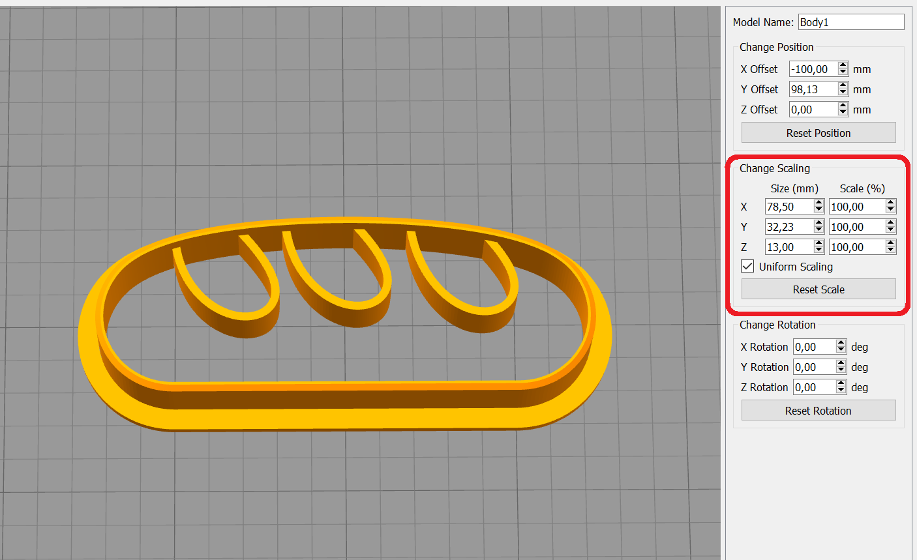The height and width of the screenshot is (560, 917).
Task: Click the Reset Scale button
Action: (819, 289)
